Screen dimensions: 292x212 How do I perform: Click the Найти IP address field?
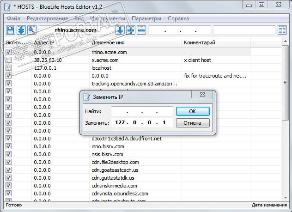(142, 111)
